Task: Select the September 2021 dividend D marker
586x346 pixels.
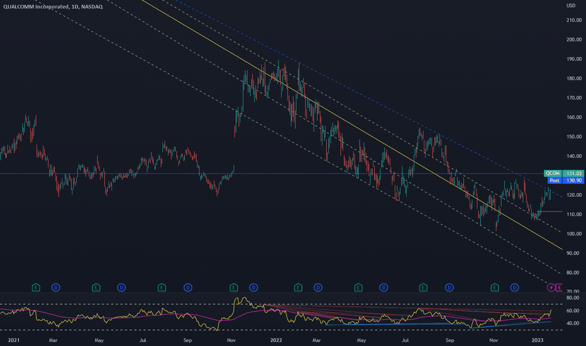Action: [188, 287]
